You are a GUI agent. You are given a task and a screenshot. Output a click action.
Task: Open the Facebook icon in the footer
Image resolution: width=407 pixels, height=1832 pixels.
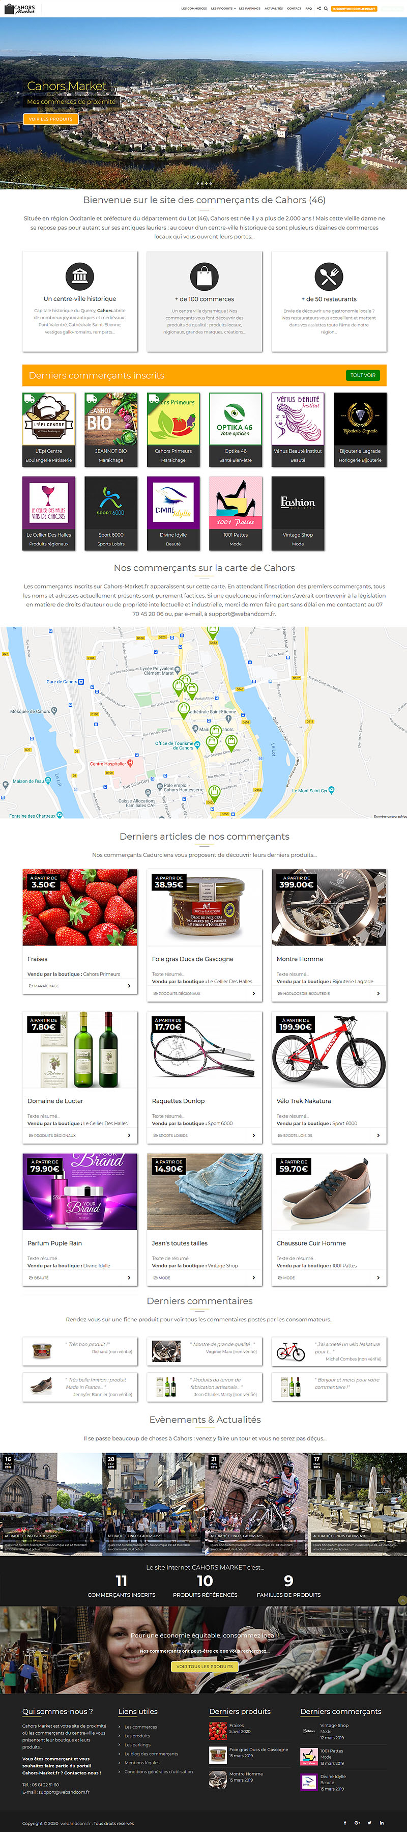345,1823
